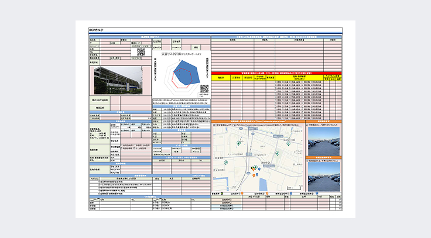431x238 pixels.
Task: Check the first 建物 checkbox in damage table
Action: click(x=276, y=82)
